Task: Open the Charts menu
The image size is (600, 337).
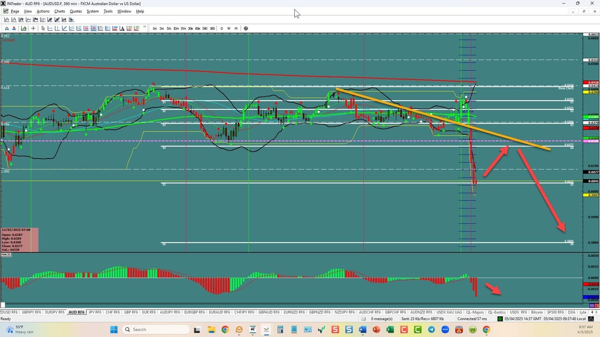Action: [60, 11]
